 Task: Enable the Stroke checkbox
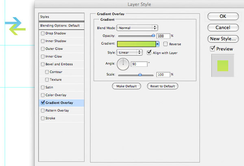[43, 118]
